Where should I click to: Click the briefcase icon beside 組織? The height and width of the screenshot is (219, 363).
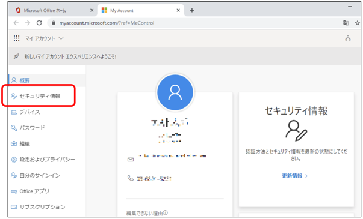14,143
